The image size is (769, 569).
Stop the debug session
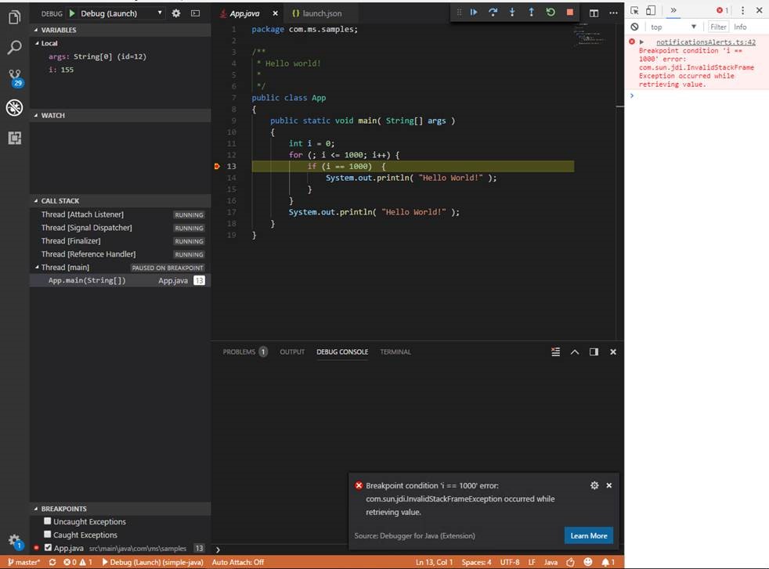[x=570, y=13]
